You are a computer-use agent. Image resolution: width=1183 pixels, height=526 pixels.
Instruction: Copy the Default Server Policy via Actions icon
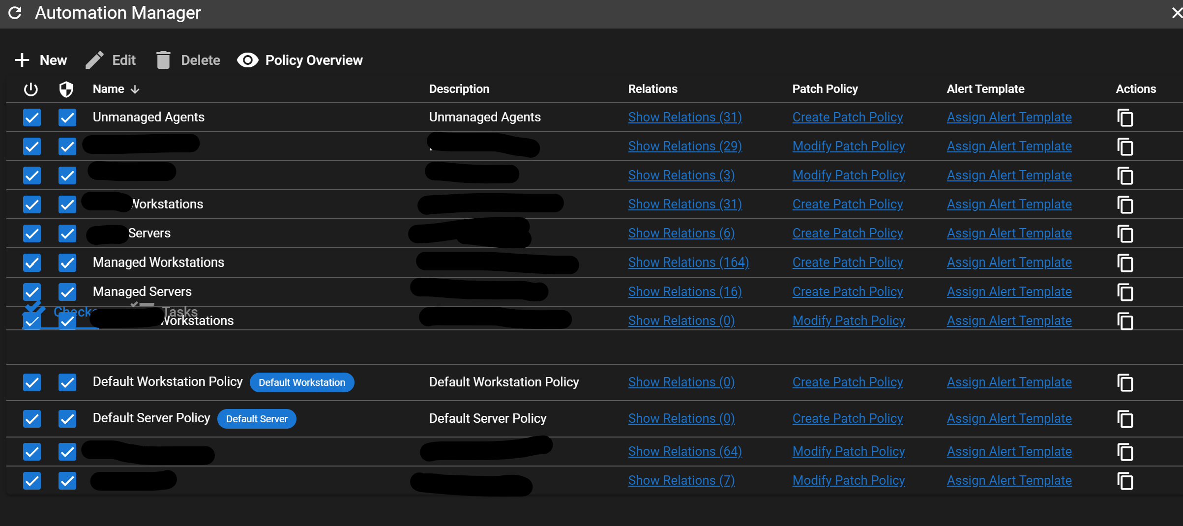point(1125,419)
